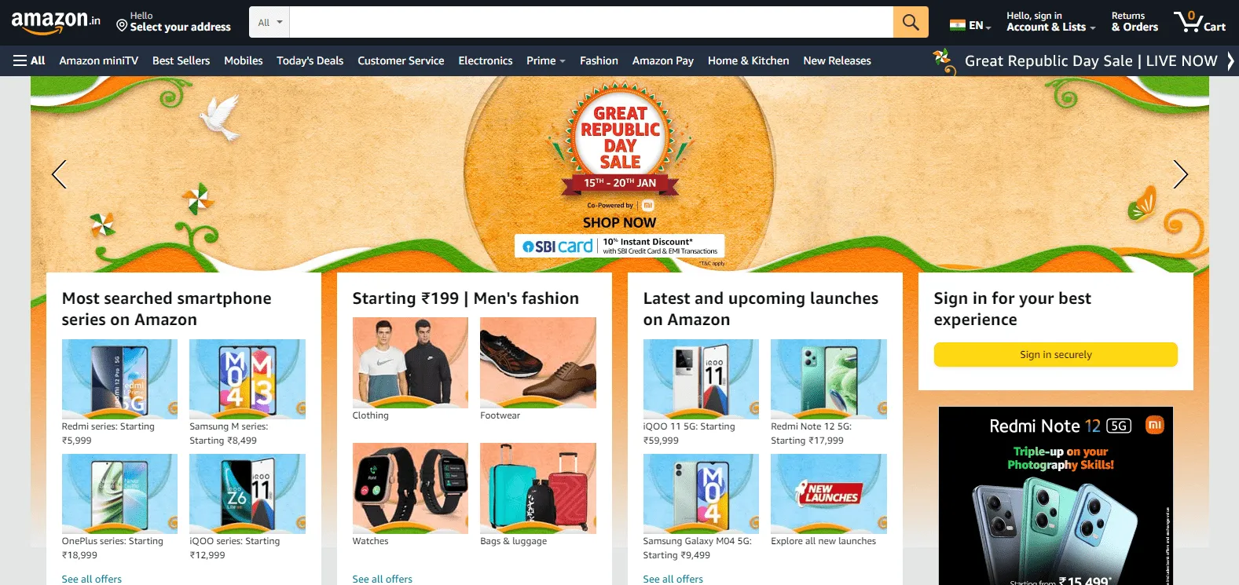Select the Footwear category image
The width and height of the screenshot is (1239, 585).
click(x=538, y=363)
